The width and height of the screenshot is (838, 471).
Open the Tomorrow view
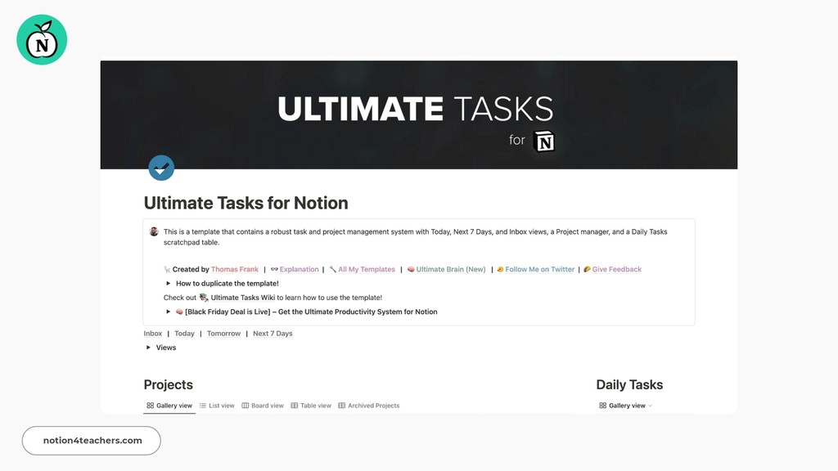pyautogui.click(x=223, y=333)
